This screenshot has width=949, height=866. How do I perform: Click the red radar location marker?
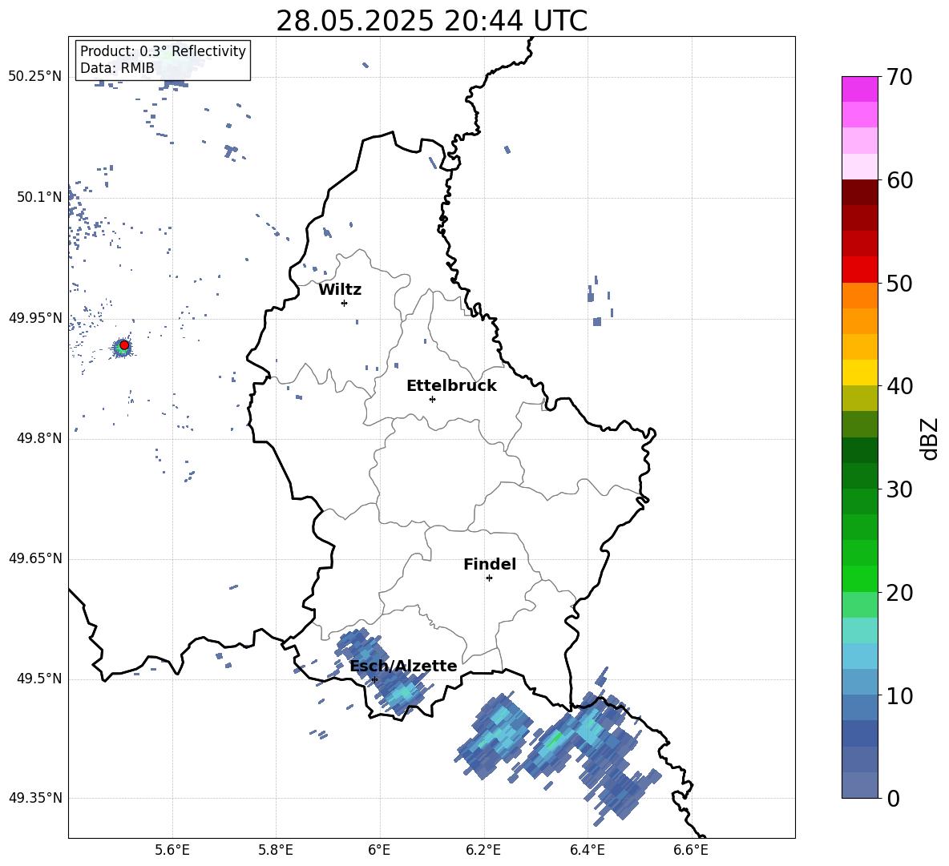pos(124,345)
